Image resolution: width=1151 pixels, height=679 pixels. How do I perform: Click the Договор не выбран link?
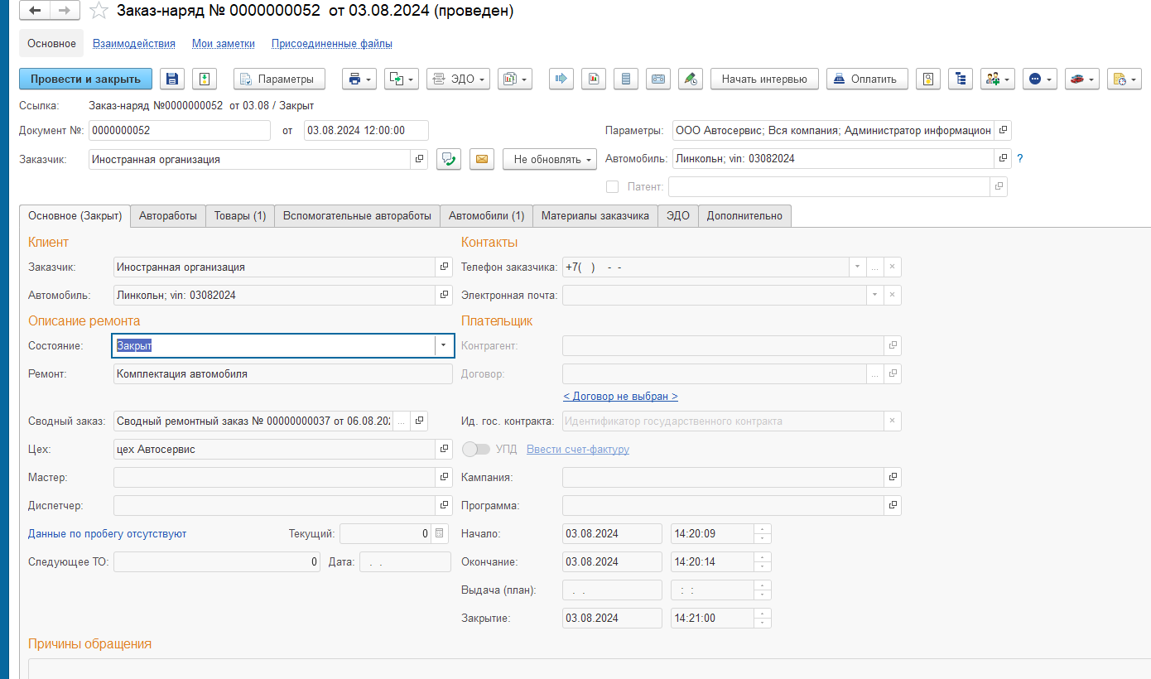click(x=620, y=397)
